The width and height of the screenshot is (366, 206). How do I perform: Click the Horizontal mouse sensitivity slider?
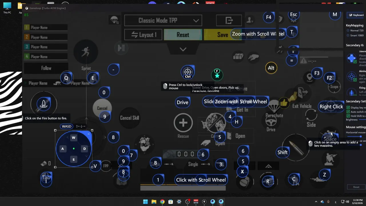(x=357, y=136)
